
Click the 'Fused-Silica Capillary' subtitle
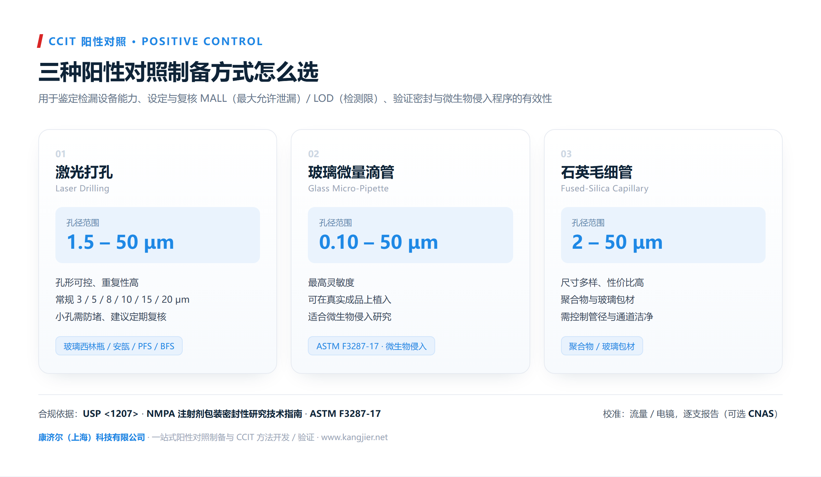604,189
